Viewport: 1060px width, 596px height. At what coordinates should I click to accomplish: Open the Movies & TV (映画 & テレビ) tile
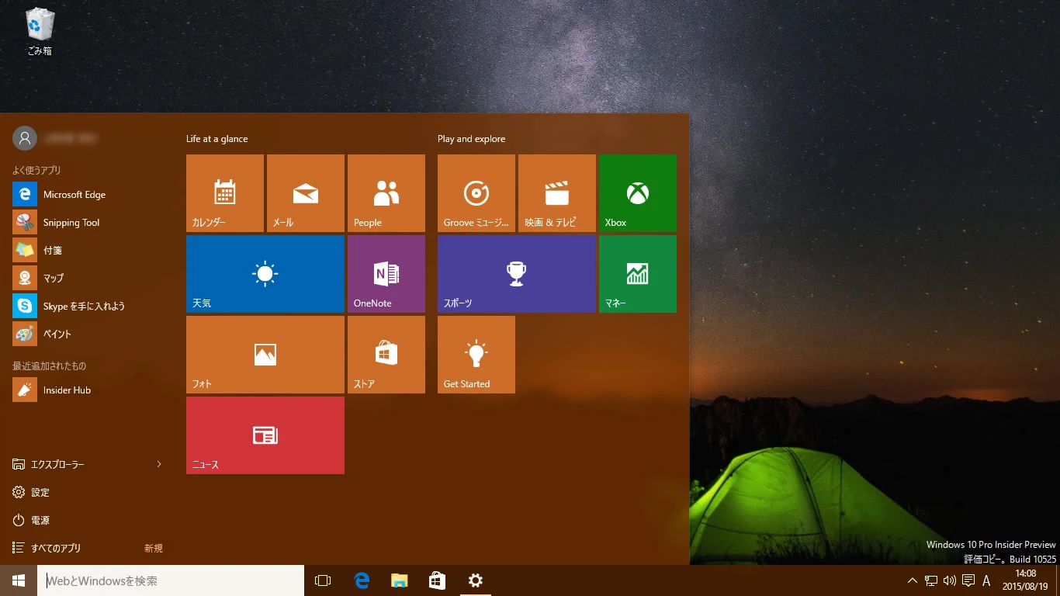(x=557, y=193)
